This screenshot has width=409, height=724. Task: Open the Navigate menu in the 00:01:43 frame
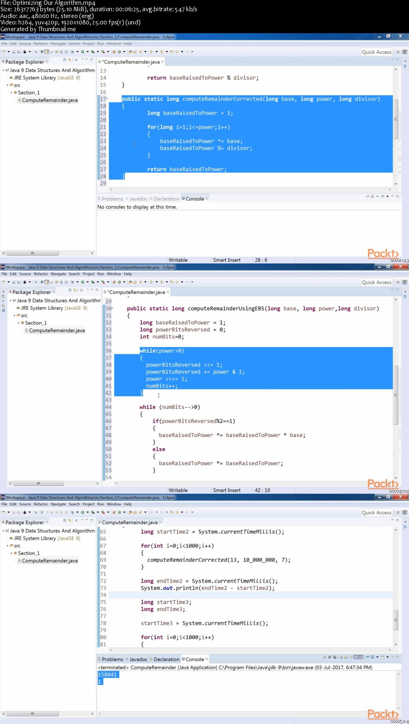click(x=58, y=44)
